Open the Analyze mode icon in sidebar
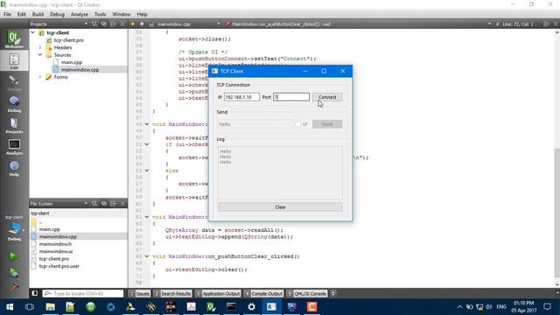560x315 pixels. coord(14,147)
